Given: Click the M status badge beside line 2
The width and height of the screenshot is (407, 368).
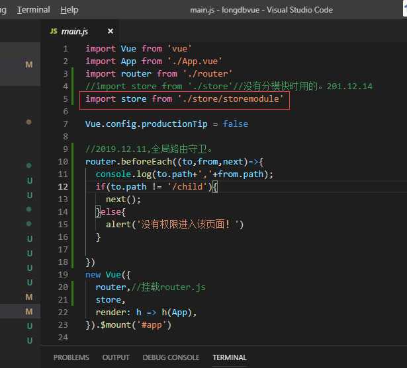Looking at the screenshot, I should pos(29,64).
